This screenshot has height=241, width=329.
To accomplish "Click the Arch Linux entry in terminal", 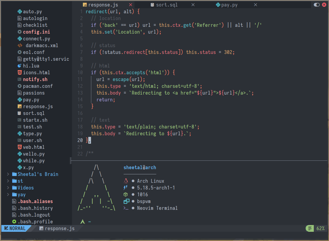I will pos(151,181).
